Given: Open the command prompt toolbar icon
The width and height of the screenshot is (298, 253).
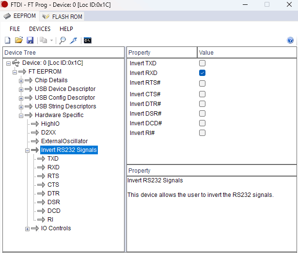Looking at the screenshot, I should click(x=88, y=40).
